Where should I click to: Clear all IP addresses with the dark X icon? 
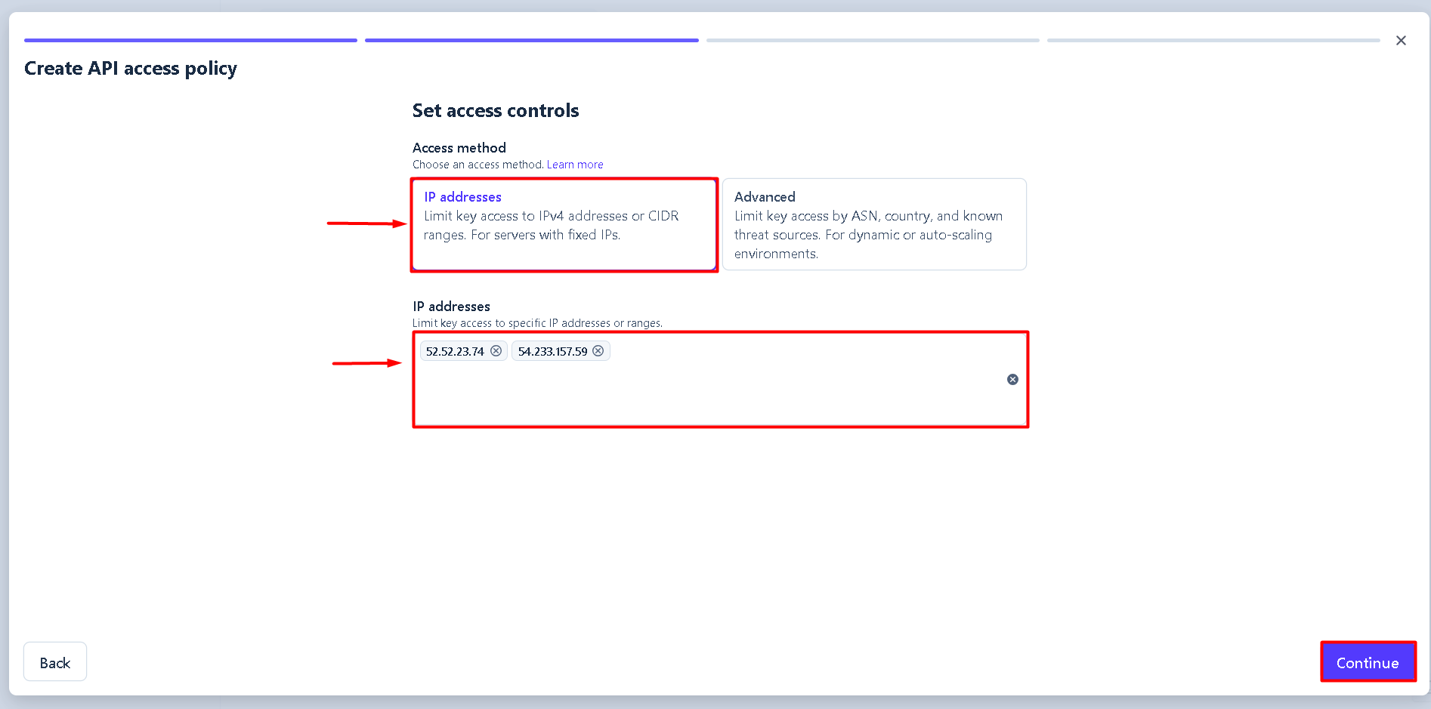(x=1012, y=379)
